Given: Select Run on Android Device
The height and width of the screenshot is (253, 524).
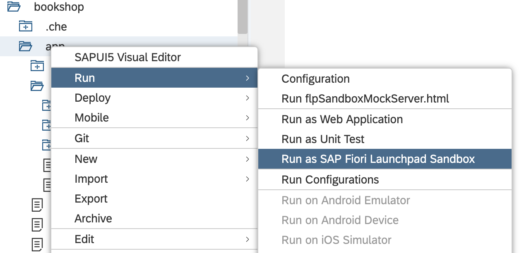Looking at the screenshot, I should click(x=385, y=220).
